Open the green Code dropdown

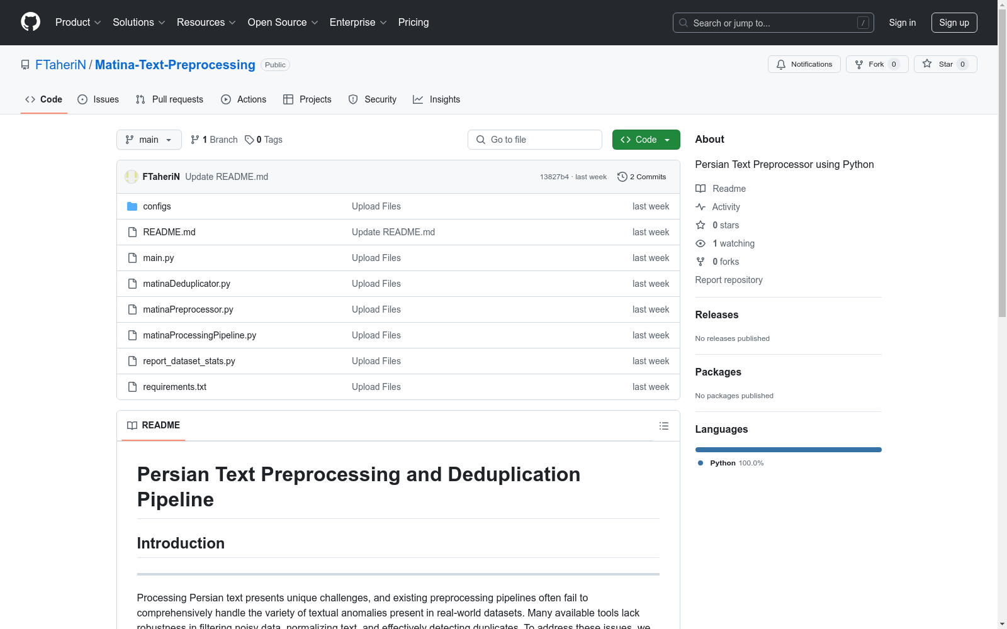[x=646, y=140]
